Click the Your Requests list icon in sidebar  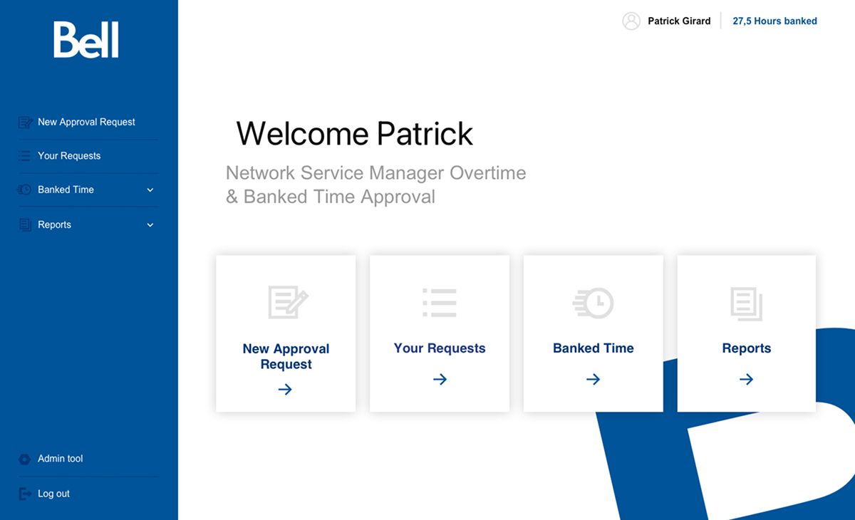tap(25, 156)
